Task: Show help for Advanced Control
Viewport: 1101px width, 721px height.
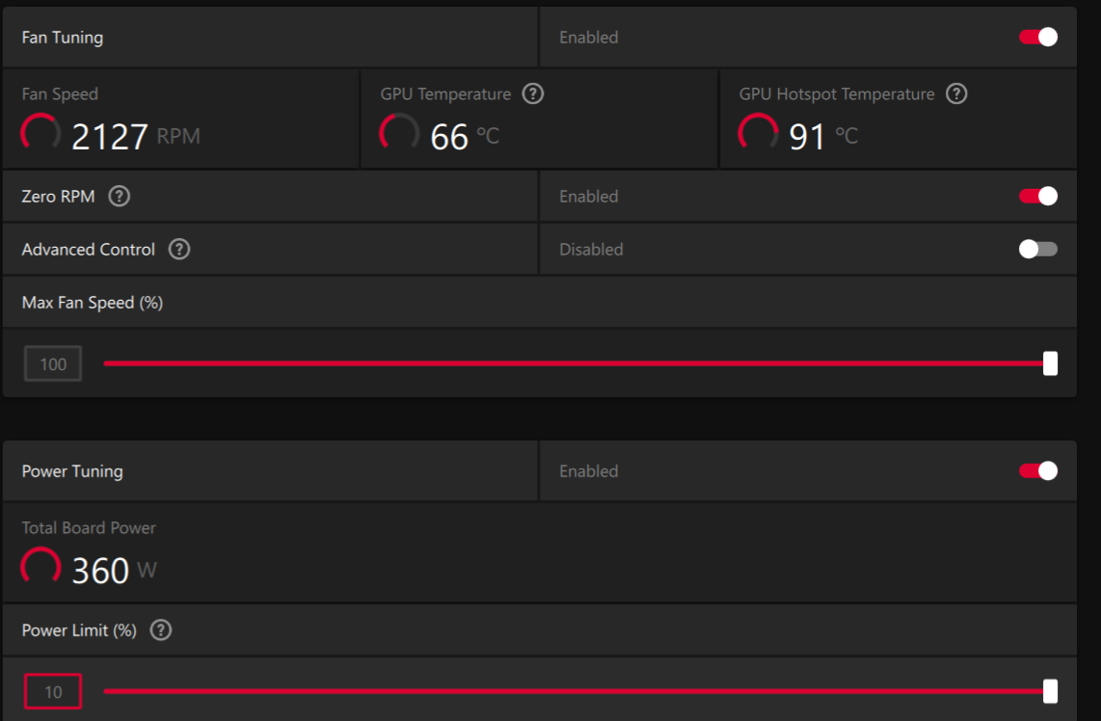Action: tap(179, 250)
